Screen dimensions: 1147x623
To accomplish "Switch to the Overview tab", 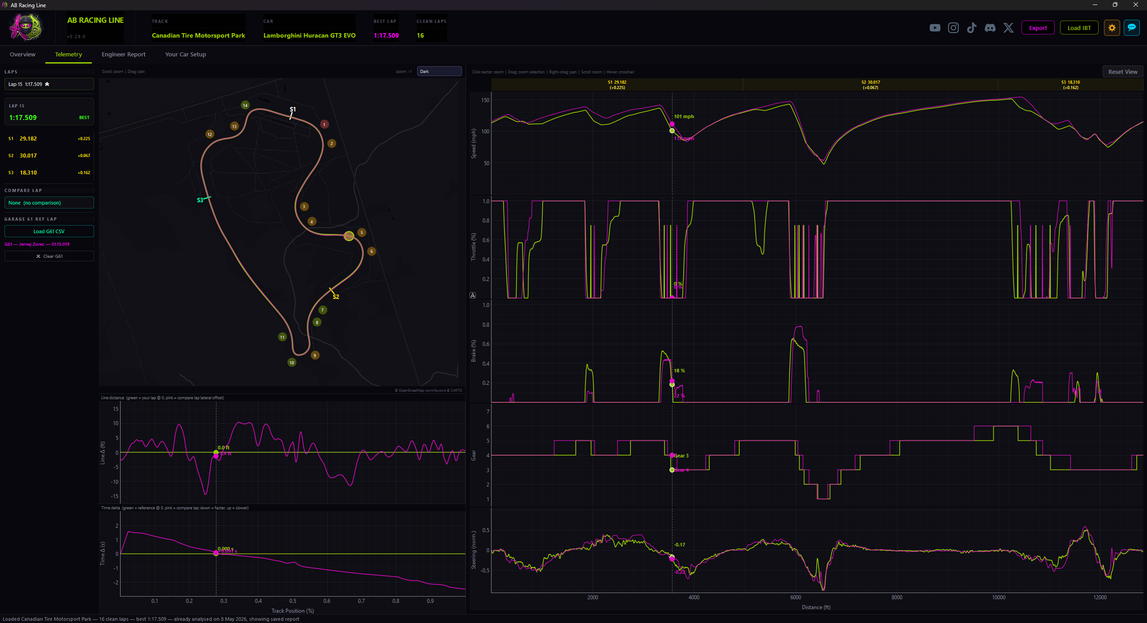I will click(x=22, y=54).
